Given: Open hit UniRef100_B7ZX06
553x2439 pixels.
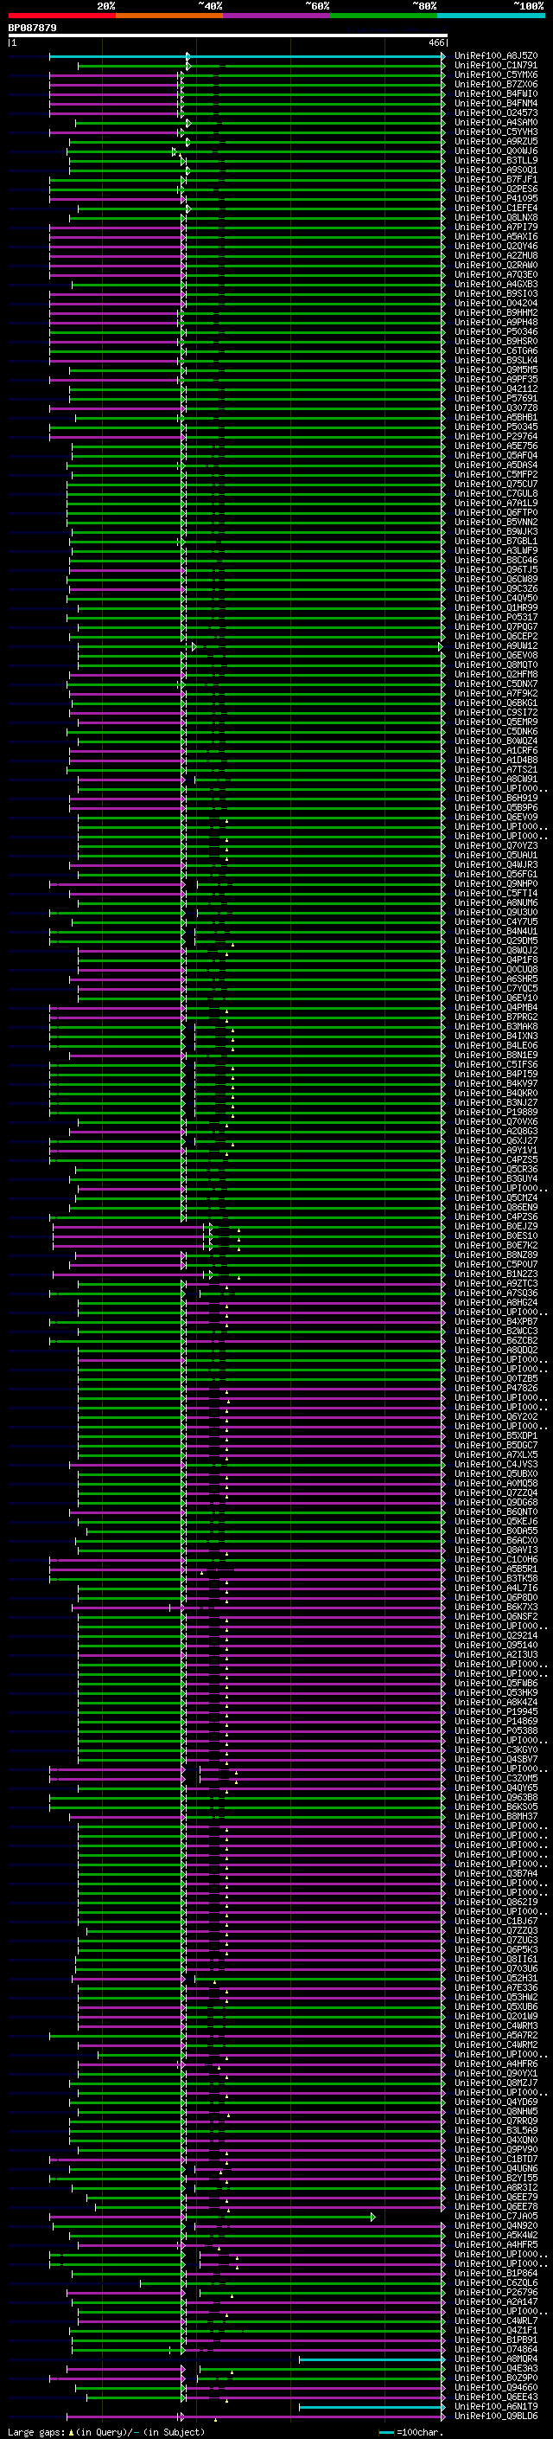Looking at the screenshot, I should (496, 84).
